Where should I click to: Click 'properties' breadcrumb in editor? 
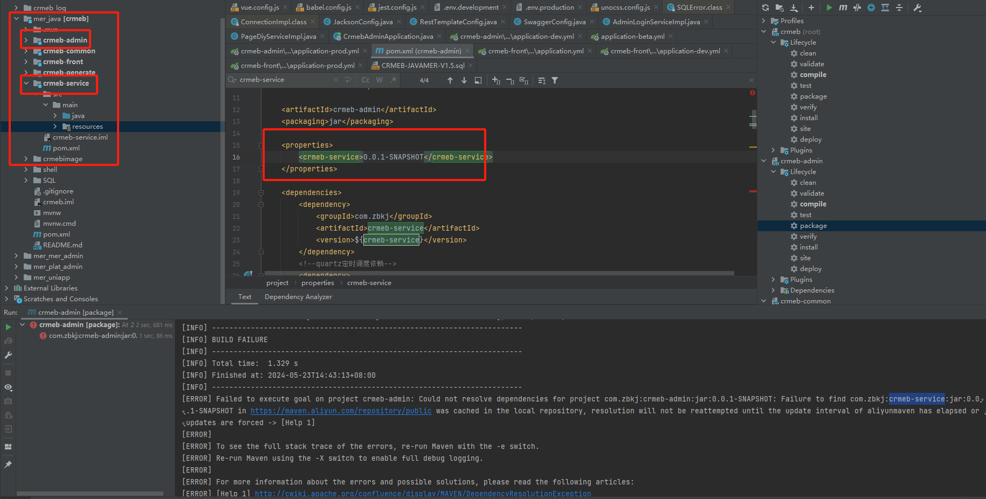[318, 283]
